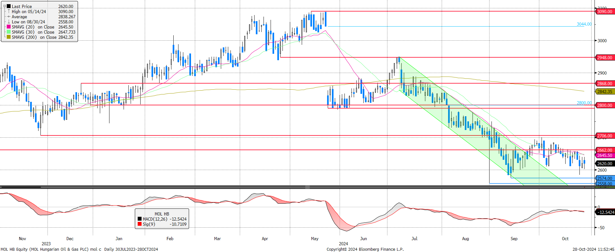615x252 pixels.
Task: Click the light green SMAVG (30) swatch
Action: click(9, 32)
